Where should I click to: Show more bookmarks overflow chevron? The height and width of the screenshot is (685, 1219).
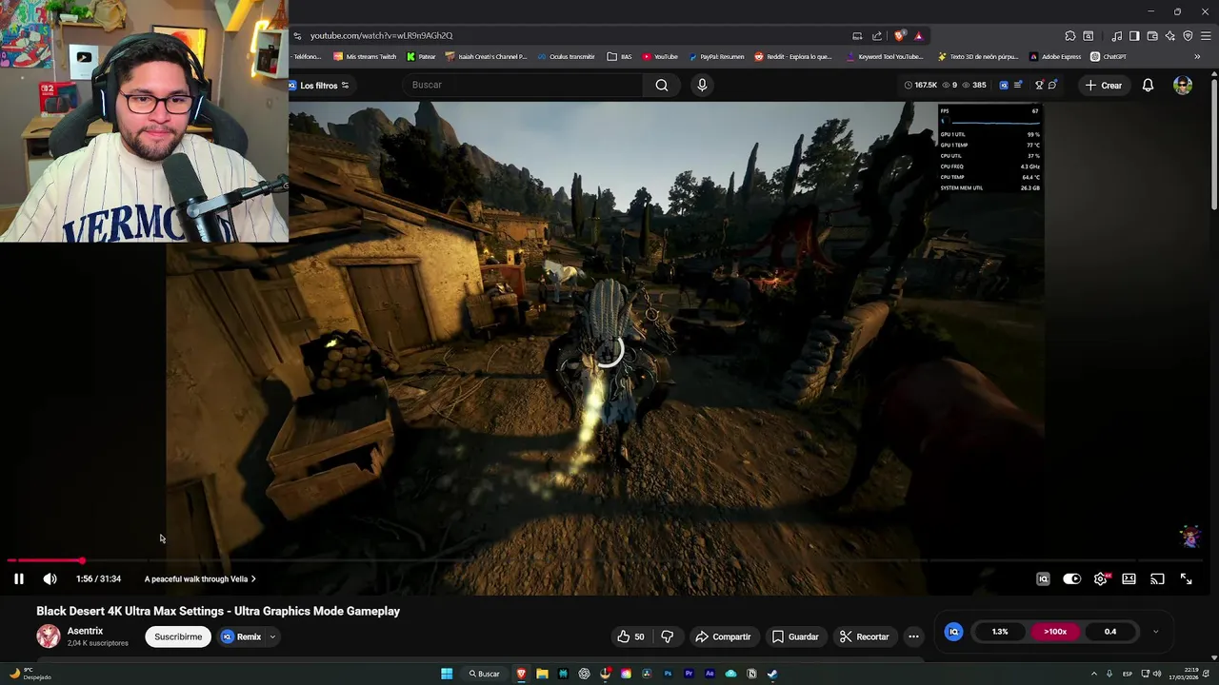coord(1197,57)
